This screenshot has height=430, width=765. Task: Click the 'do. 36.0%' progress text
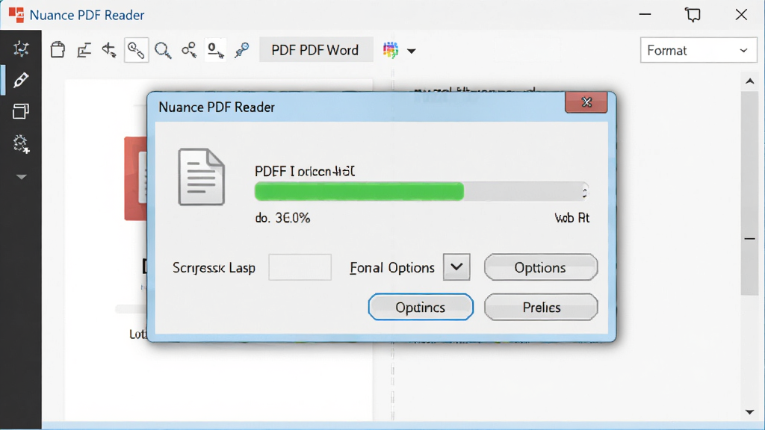[282, 217]
